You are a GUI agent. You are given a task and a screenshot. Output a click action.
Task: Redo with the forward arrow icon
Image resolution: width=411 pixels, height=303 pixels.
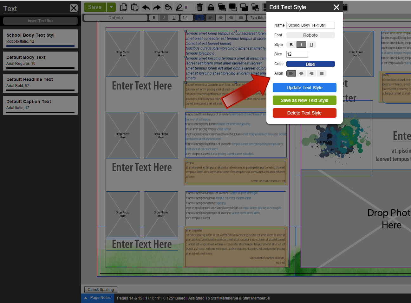157,7
